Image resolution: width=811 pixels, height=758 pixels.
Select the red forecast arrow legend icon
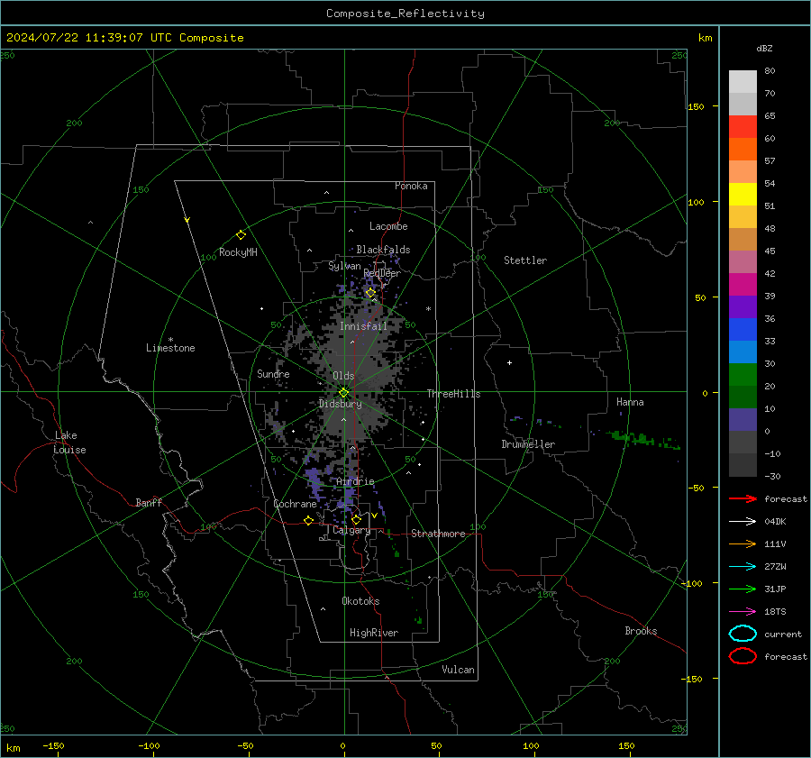[743, 498]
